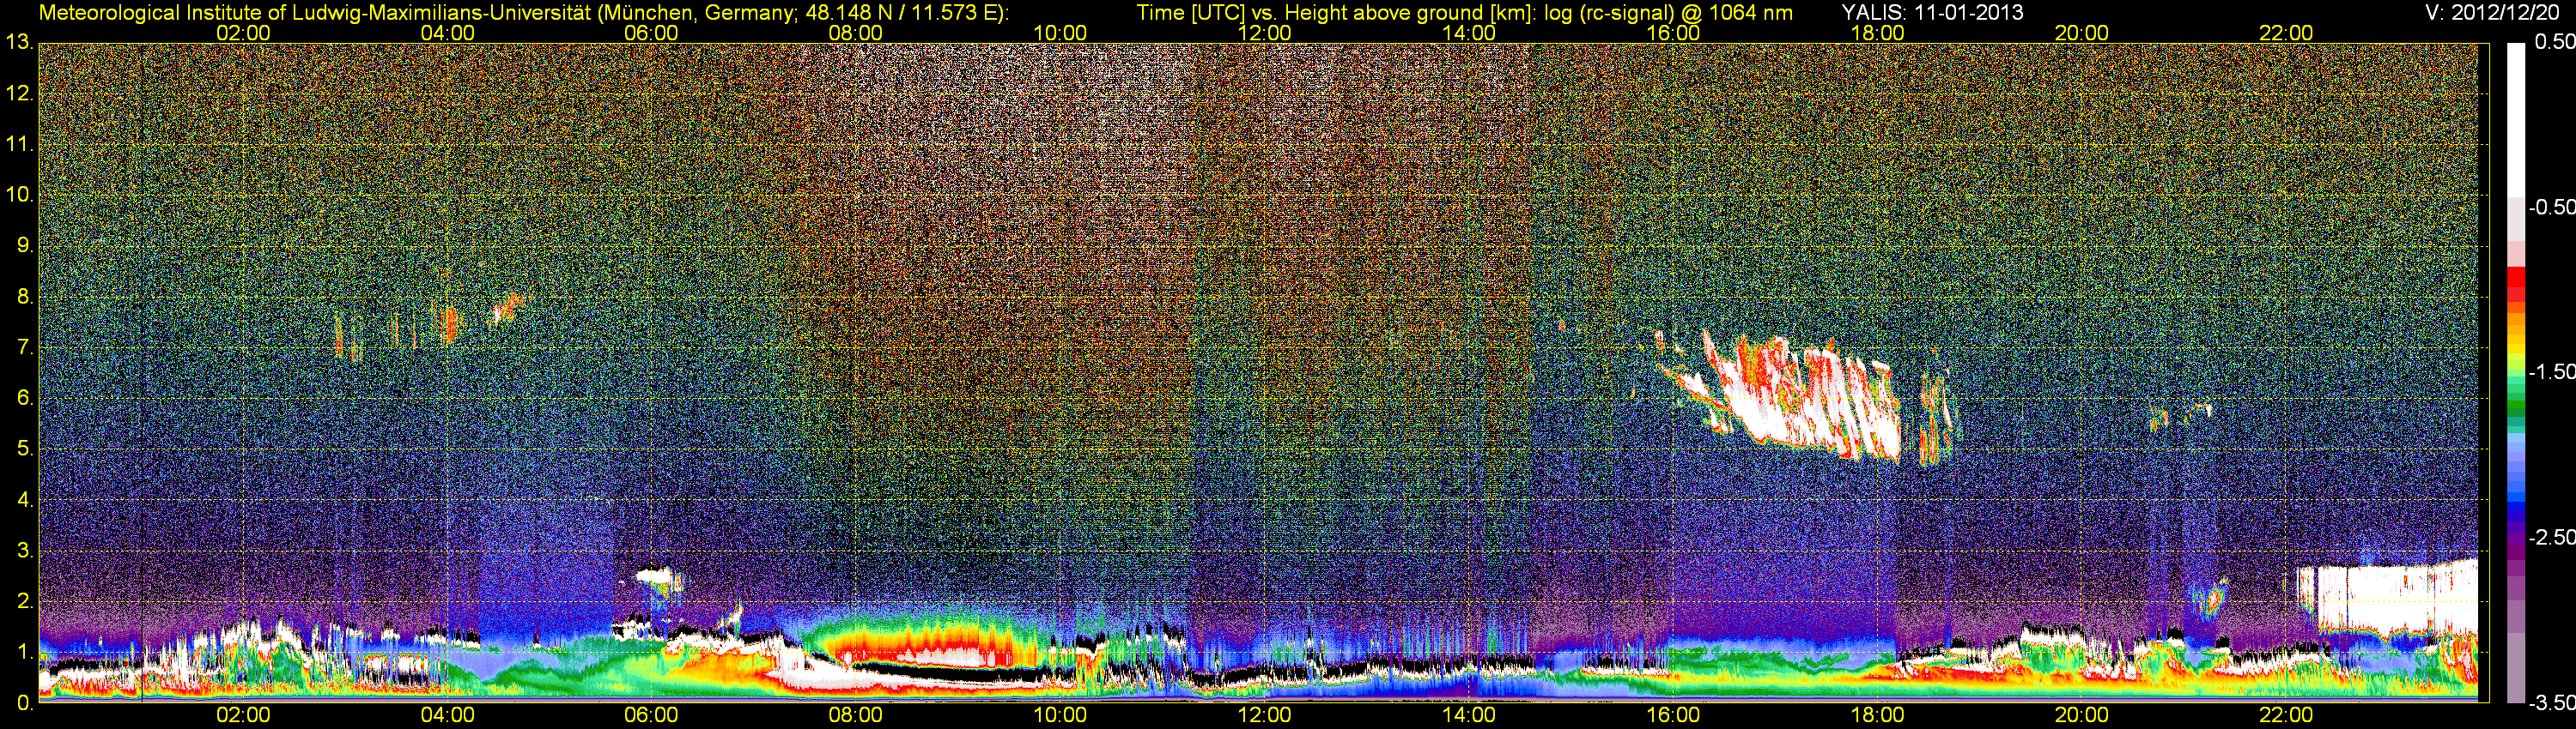Click the 02:00 label on the bottom time axis
Image resolution: width=2576 pixels, height=729 pixels.
coord(243,715)
